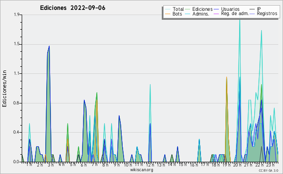Click the 'CC BY-SA 3.0' license text

268,170
